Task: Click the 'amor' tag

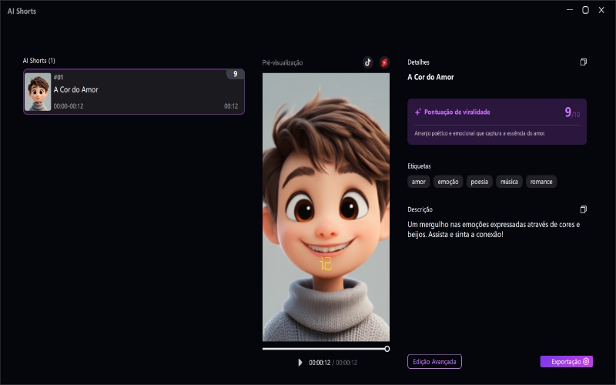Action: pyautogui.click(x=419, y=182)
